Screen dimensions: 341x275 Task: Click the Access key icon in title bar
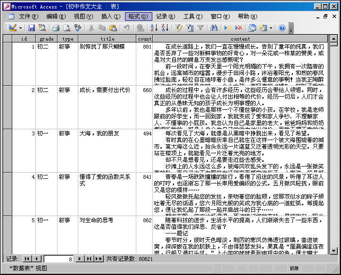tap(7, 7)
